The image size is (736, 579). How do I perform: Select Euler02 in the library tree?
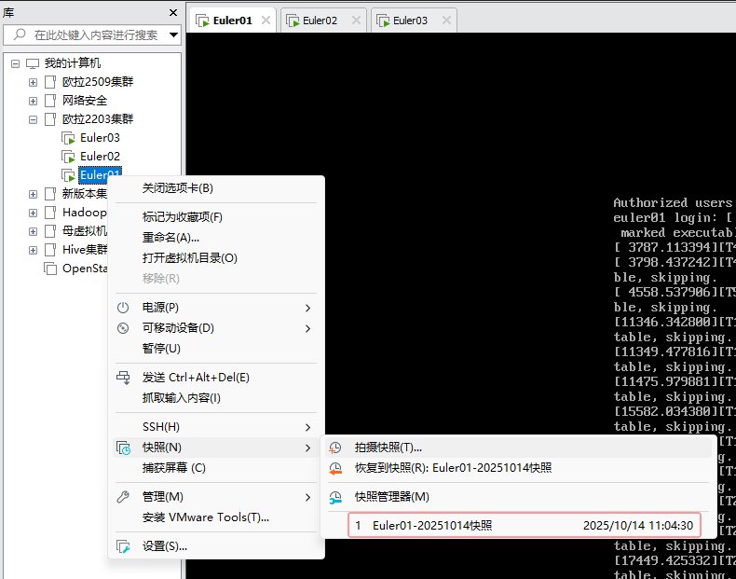tap(100, 157)
